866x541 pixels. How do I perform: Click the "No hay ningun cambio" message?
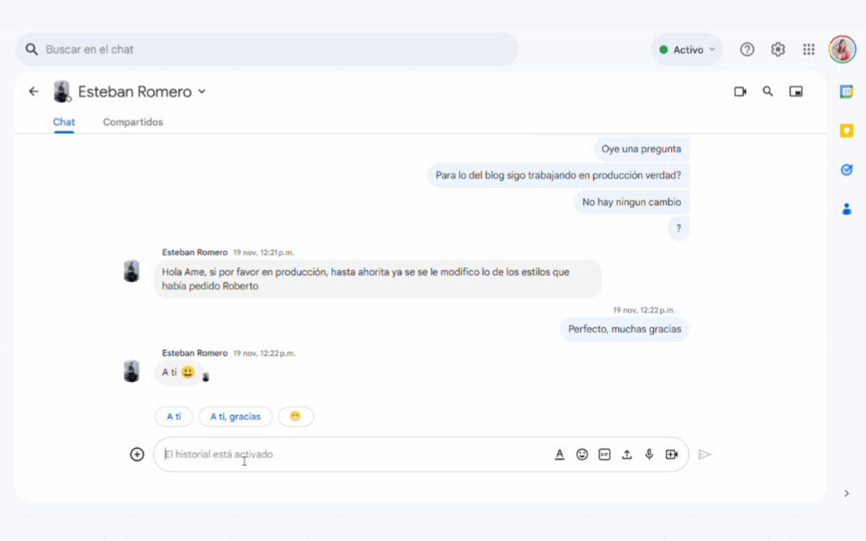click(x=631, y=202)
